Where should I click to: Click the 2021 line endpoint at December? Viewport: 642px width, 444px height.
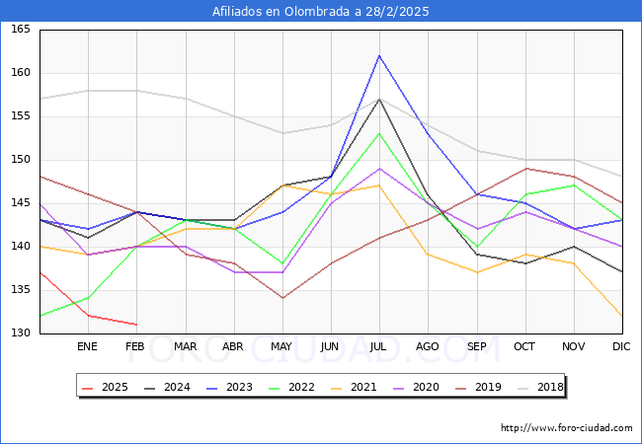[622, 316]
